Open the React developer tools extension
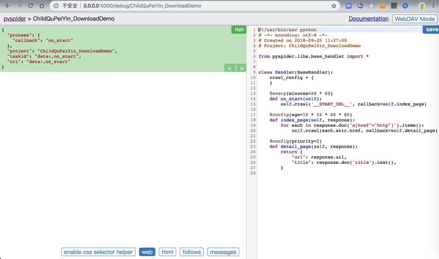This screenshot has height=259, width=439. [x=371, y=6]
